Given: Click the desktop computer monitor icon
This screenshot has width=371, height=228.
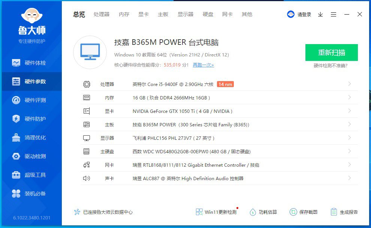Looking at the screenshot, I should coord(90,52).
